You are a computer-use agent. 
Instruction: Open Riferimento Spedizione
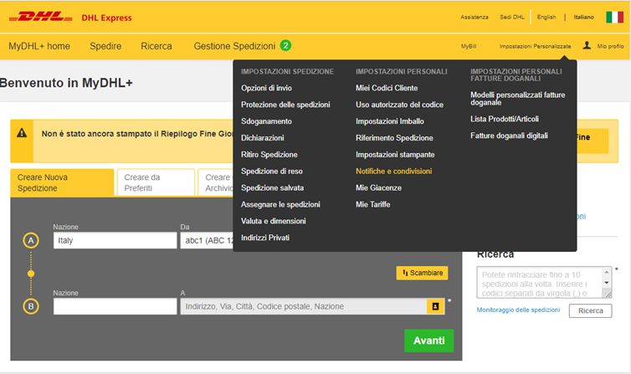pyautogui.click(x=394, y=138)
